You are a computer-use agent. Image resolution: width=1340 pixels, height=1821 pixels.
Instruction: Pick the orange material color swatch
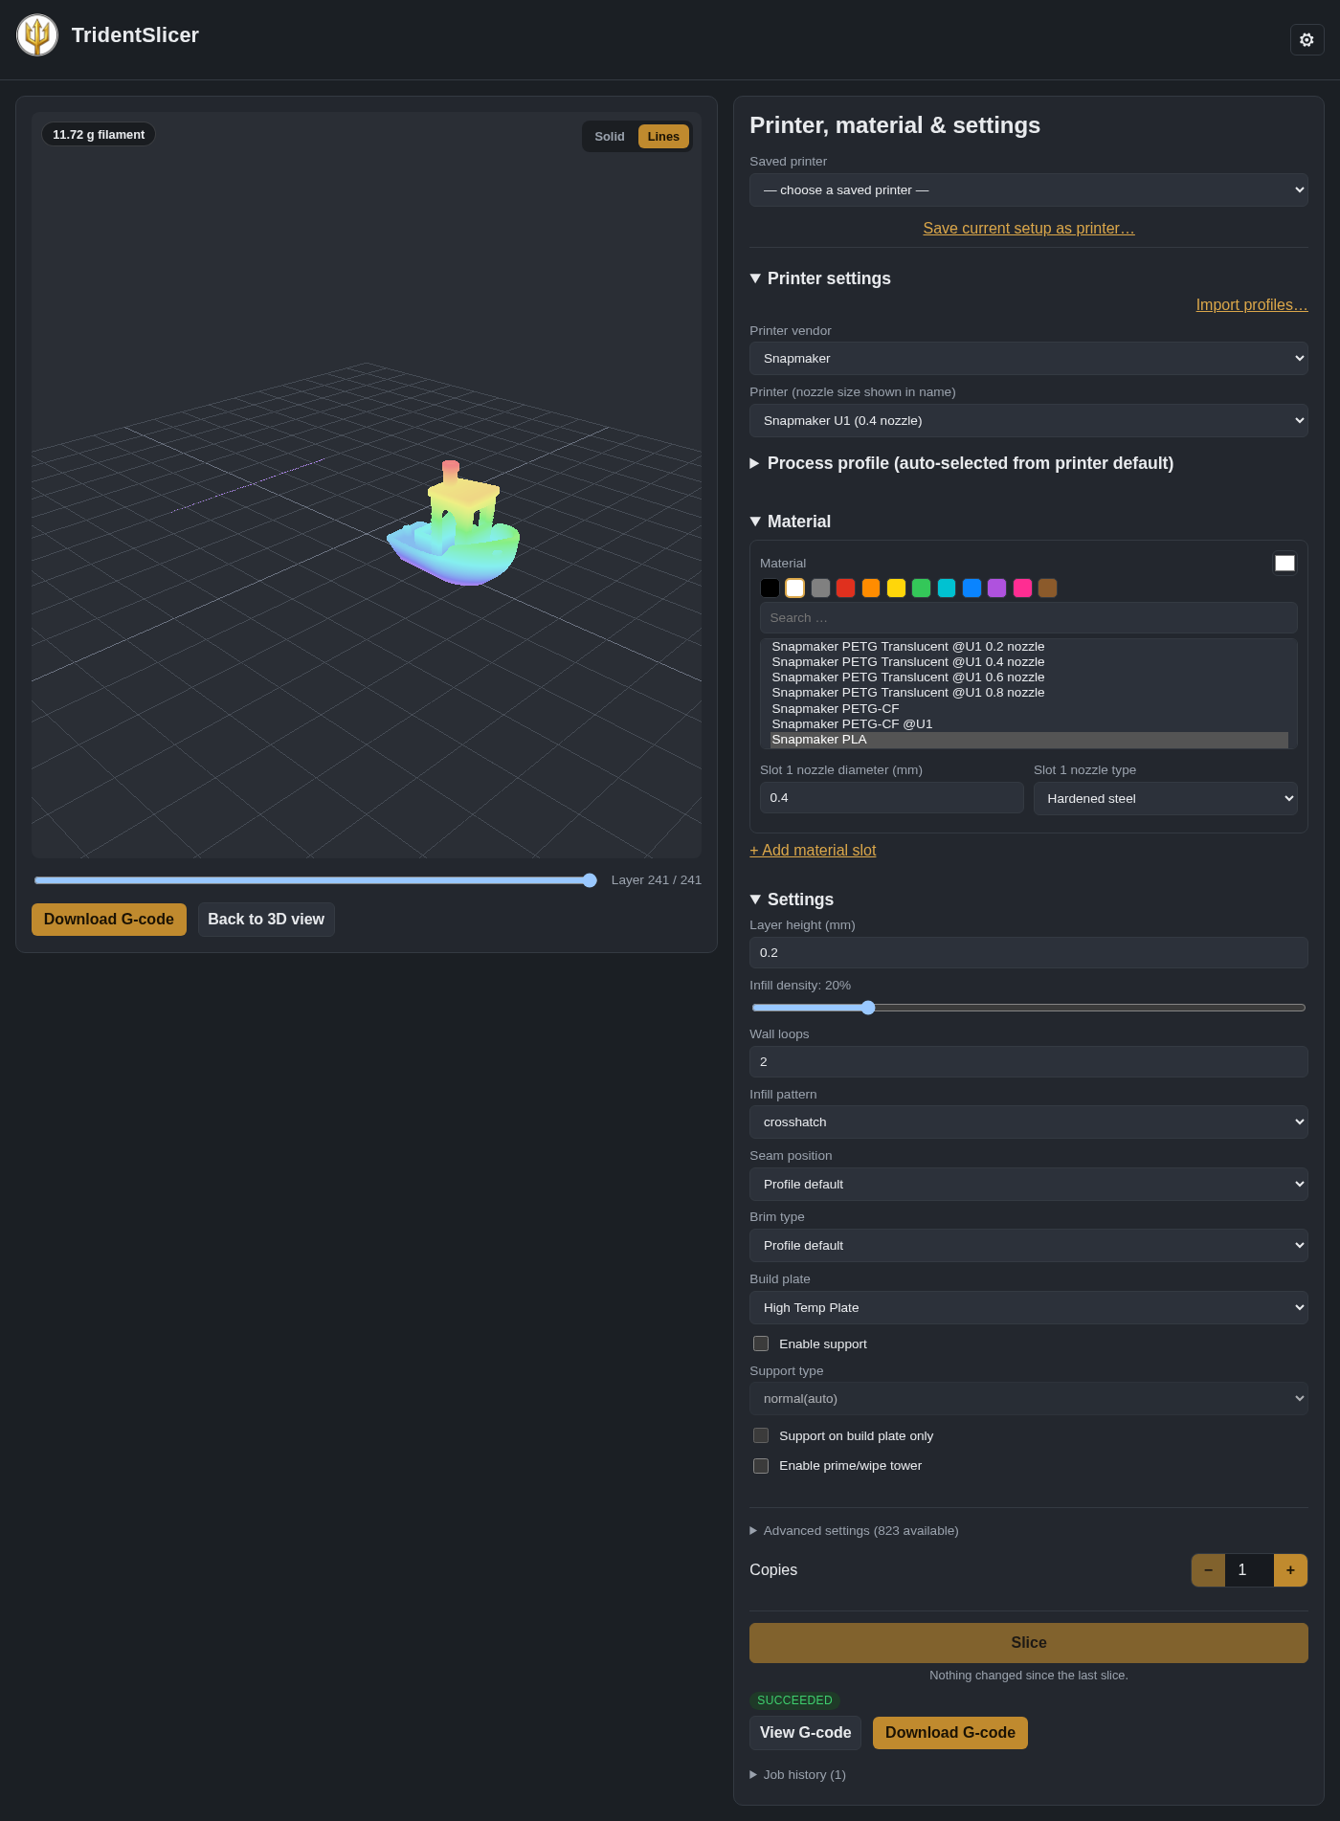[871, 588]
